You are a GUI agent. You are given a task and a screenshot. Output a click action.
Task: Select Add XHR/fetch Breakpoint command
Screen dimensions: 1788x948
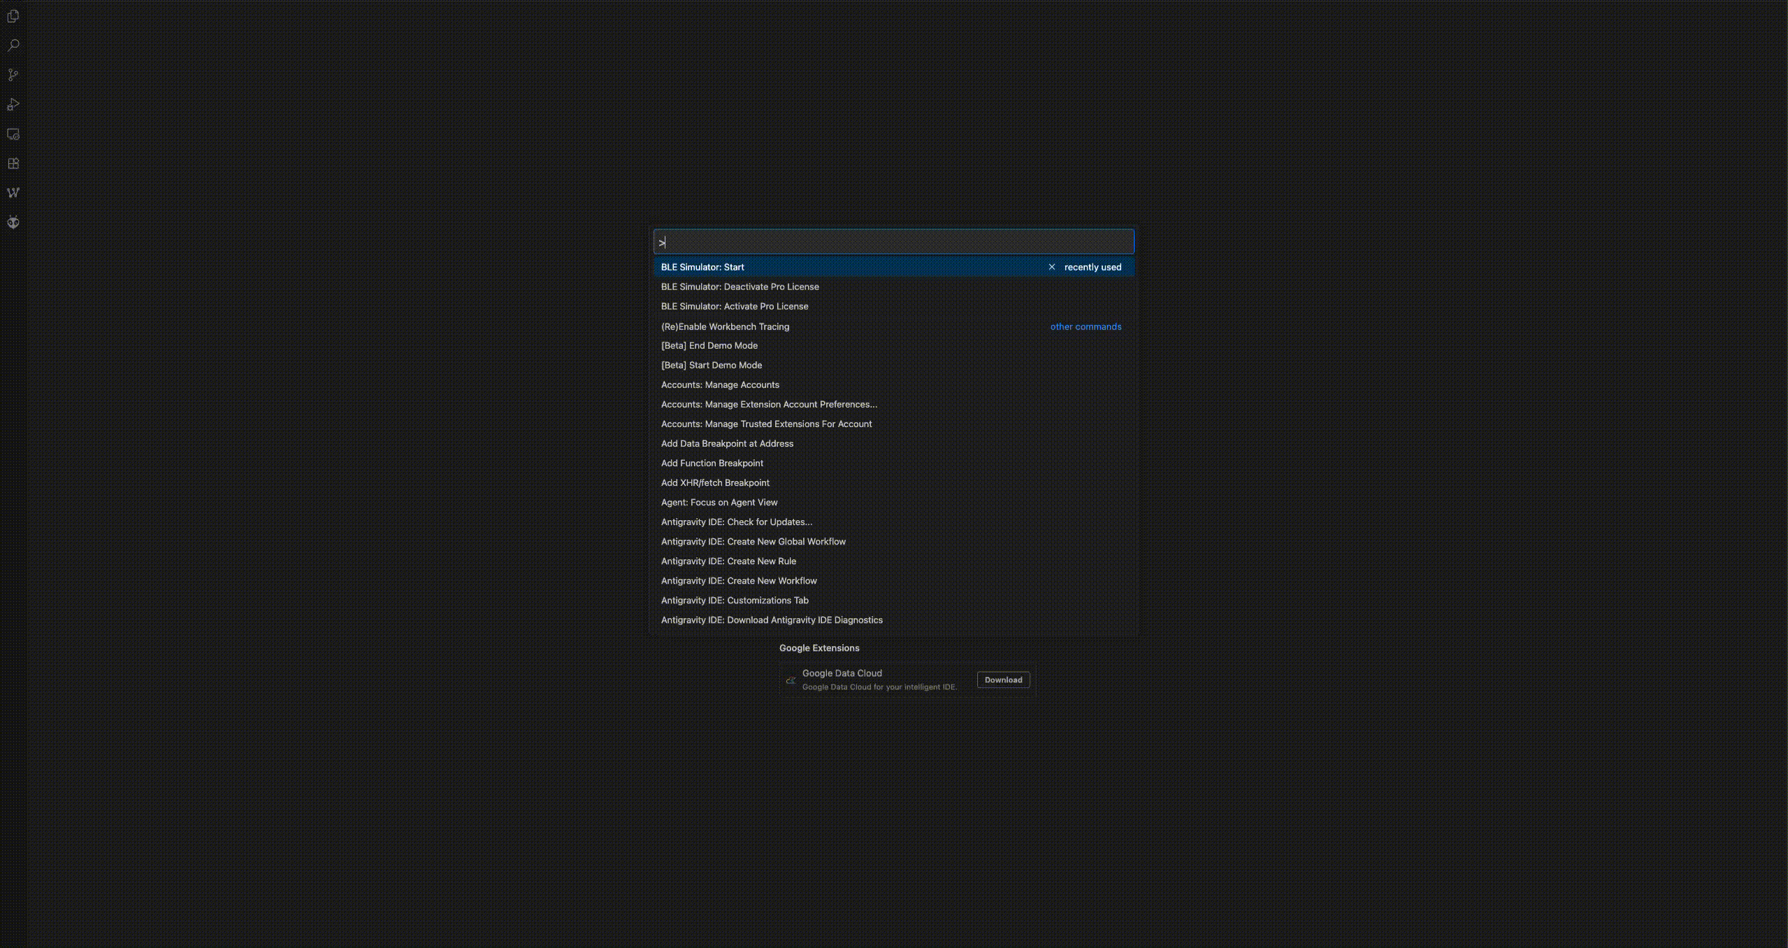point(893,482)
